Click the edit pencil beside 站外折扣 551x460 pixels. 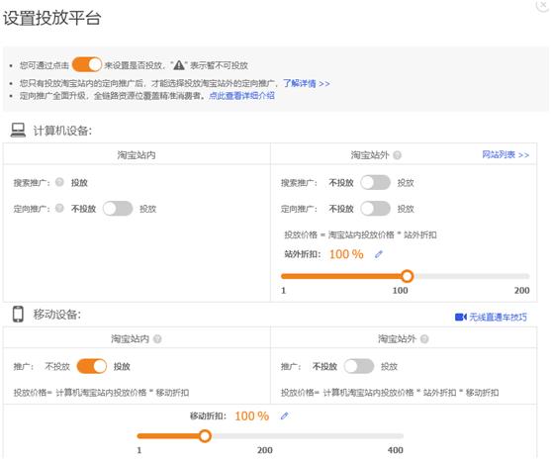tap(379, 254)
